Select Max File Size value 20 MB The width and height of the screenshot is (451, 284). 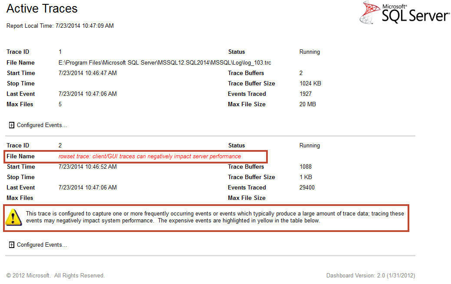pos(307,104)
